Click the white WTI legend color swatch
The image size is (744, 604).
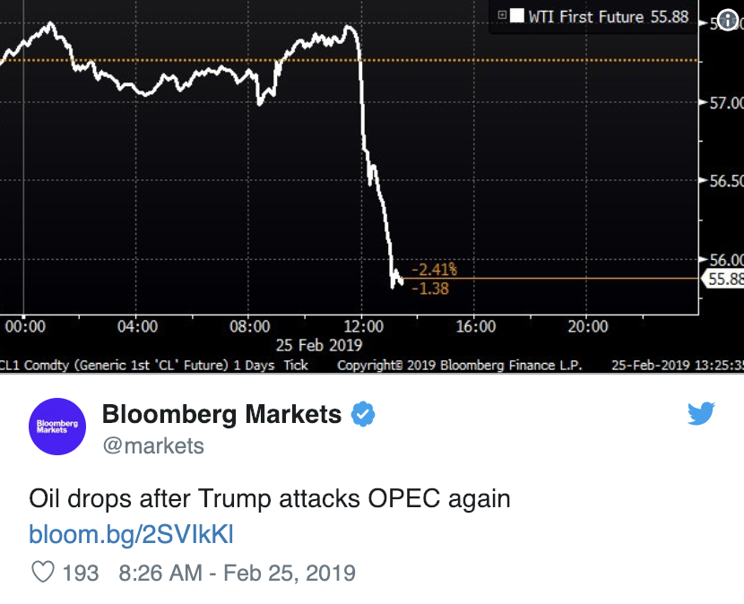tap(516, 16)
